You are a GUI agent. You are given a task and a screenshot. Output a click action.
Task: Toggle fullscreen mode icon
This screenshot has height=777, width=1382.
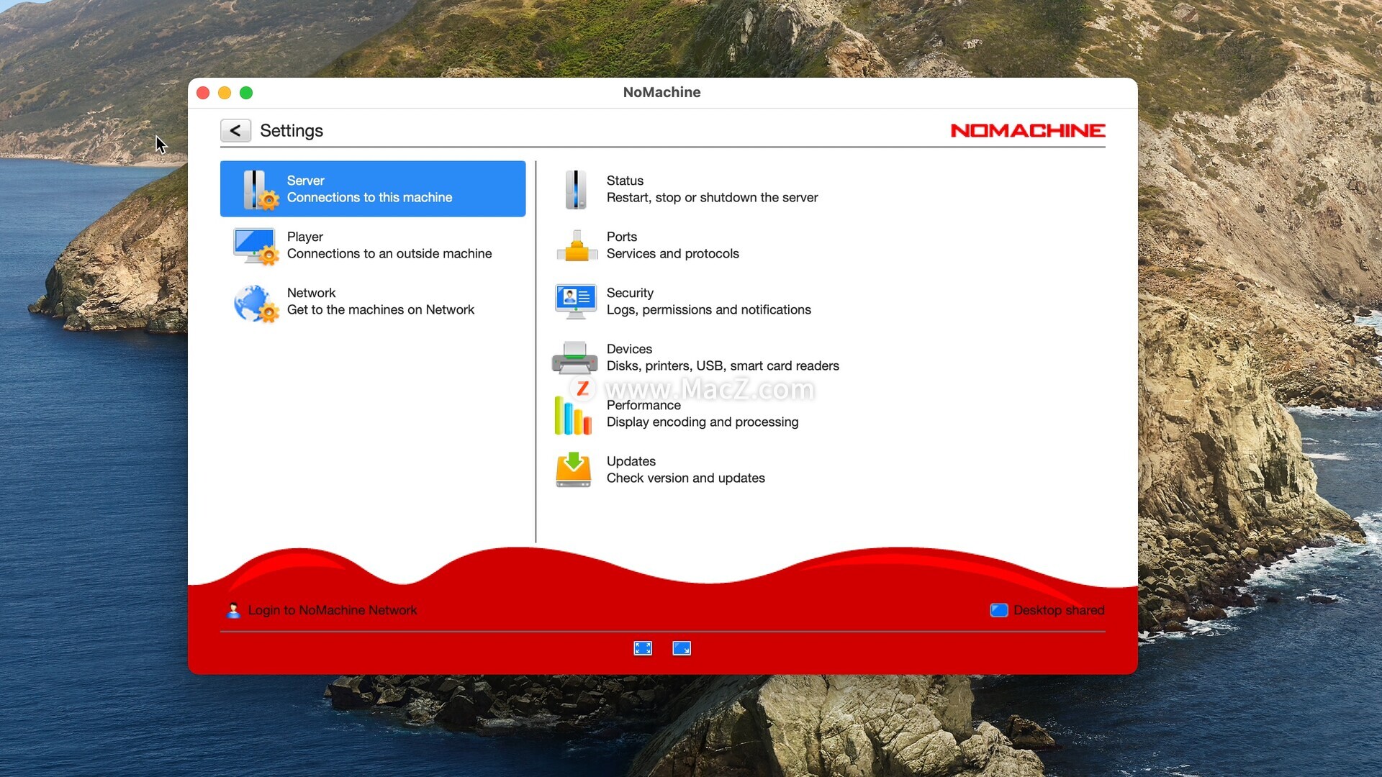tap(643, 648)
